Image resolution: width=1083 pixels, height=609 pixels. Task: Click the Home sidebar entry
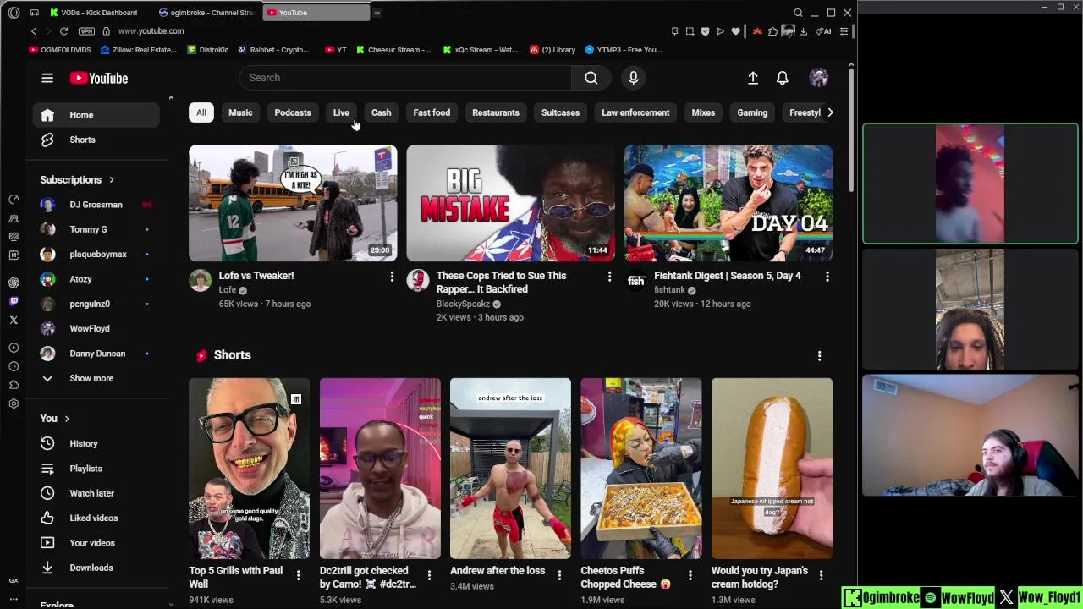[x=96, y=115]
